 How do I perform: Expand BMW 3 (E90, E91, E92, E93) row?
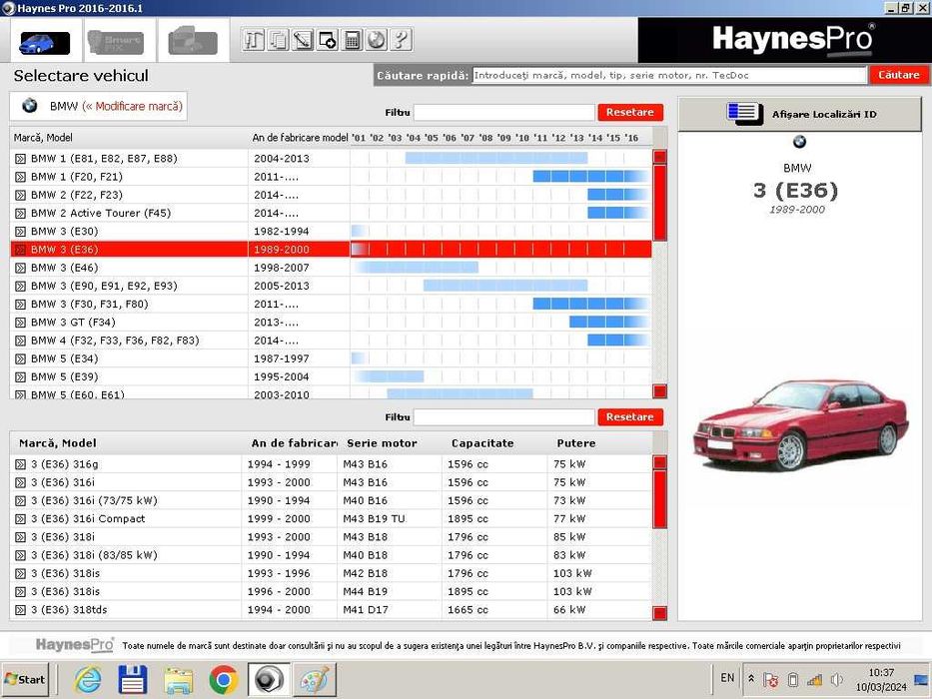[x=20, y=286]
